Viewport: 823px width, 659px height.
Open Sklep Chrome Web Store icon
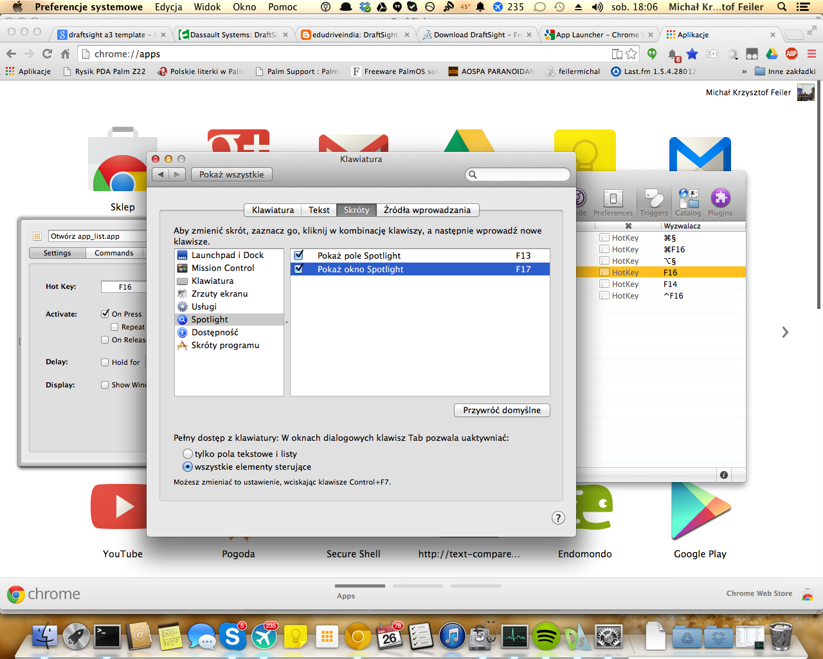(122, 159)
